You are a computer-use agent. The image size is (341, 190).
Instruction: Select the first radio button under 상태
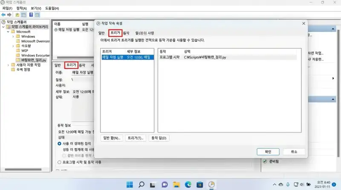59,144
